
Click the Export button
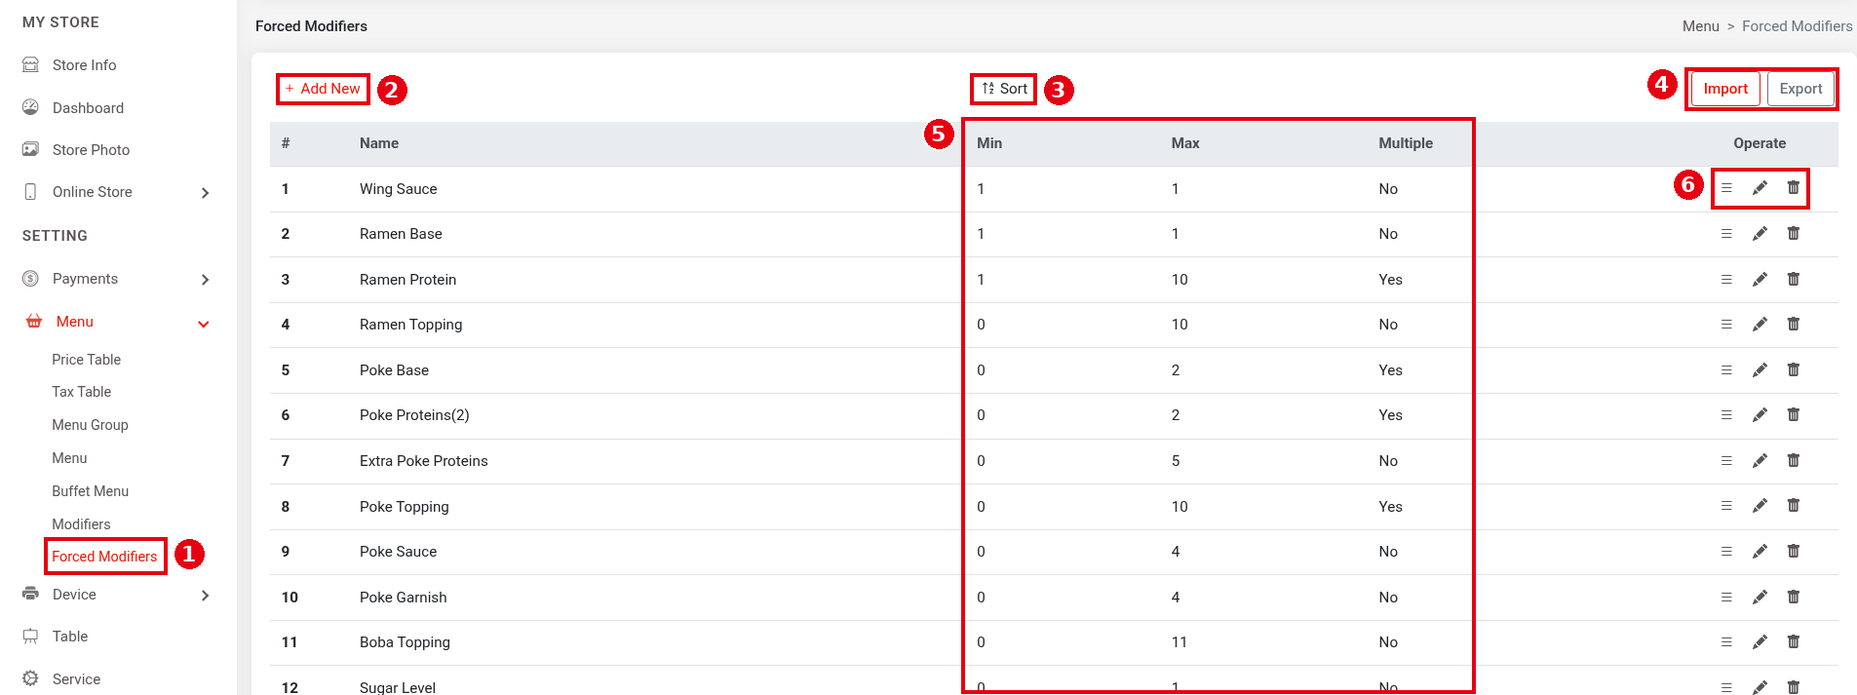1800,89
